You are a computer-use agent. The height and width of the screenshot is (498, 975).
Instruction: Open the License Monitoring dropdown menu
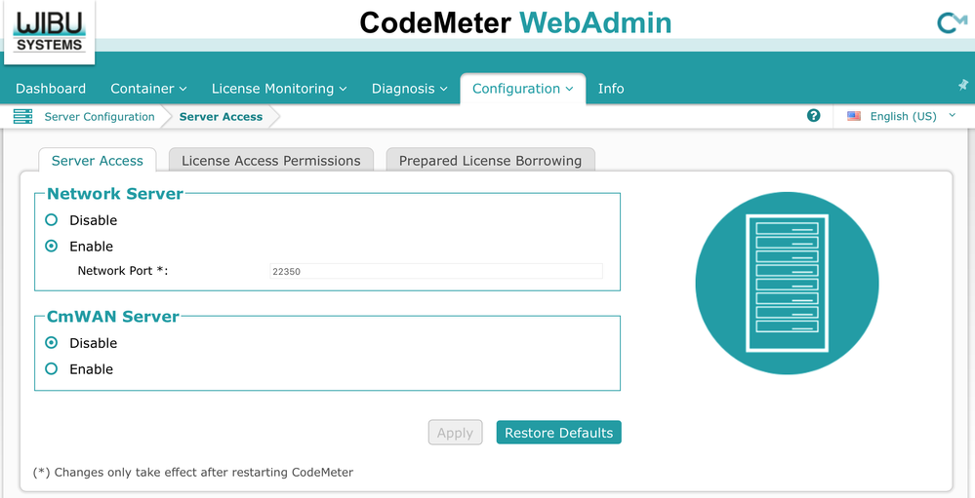point(279,89)
